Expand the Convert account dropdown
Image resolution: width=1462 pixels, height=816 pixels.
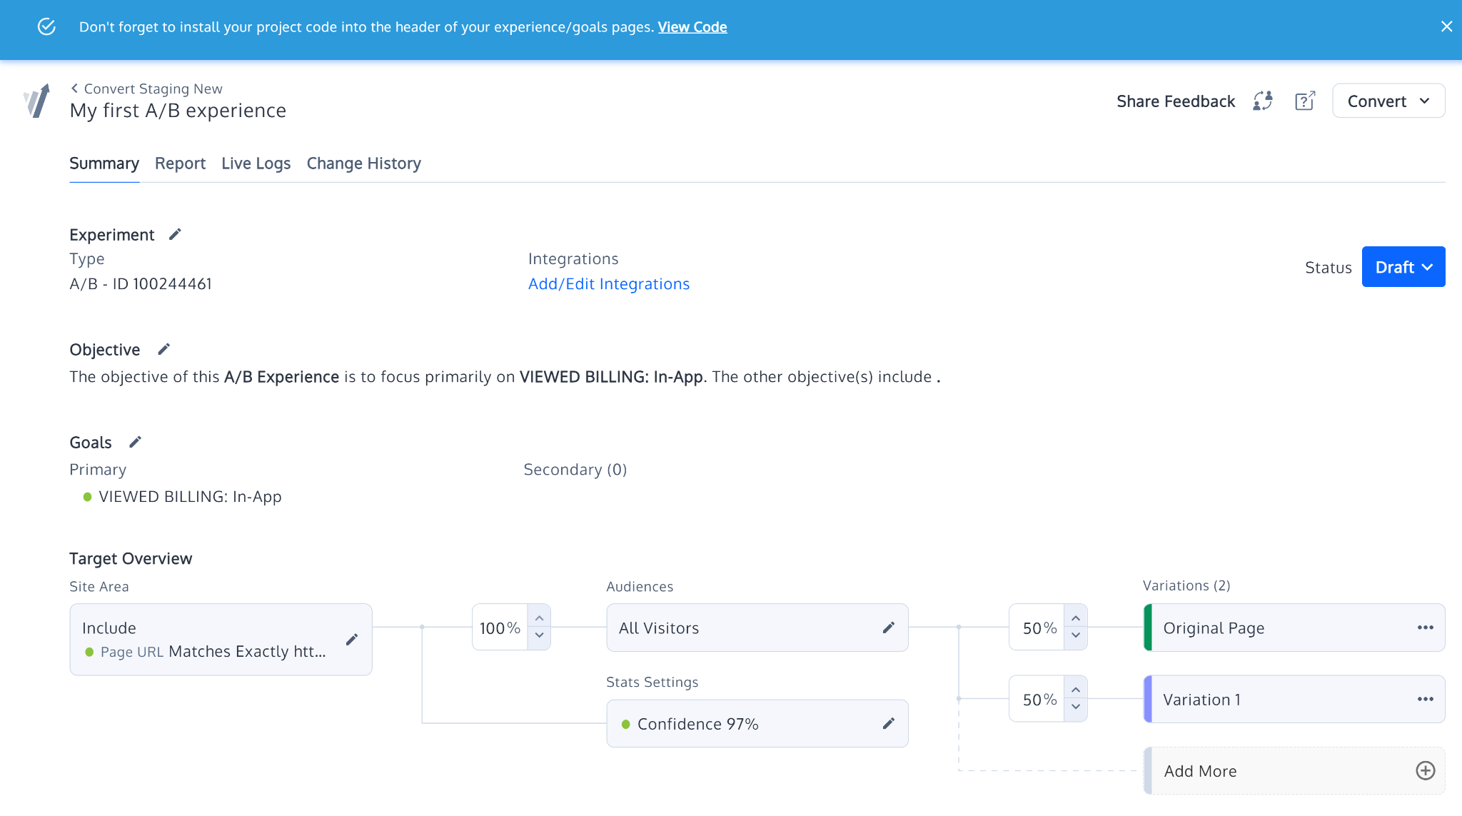point(1388,101)
